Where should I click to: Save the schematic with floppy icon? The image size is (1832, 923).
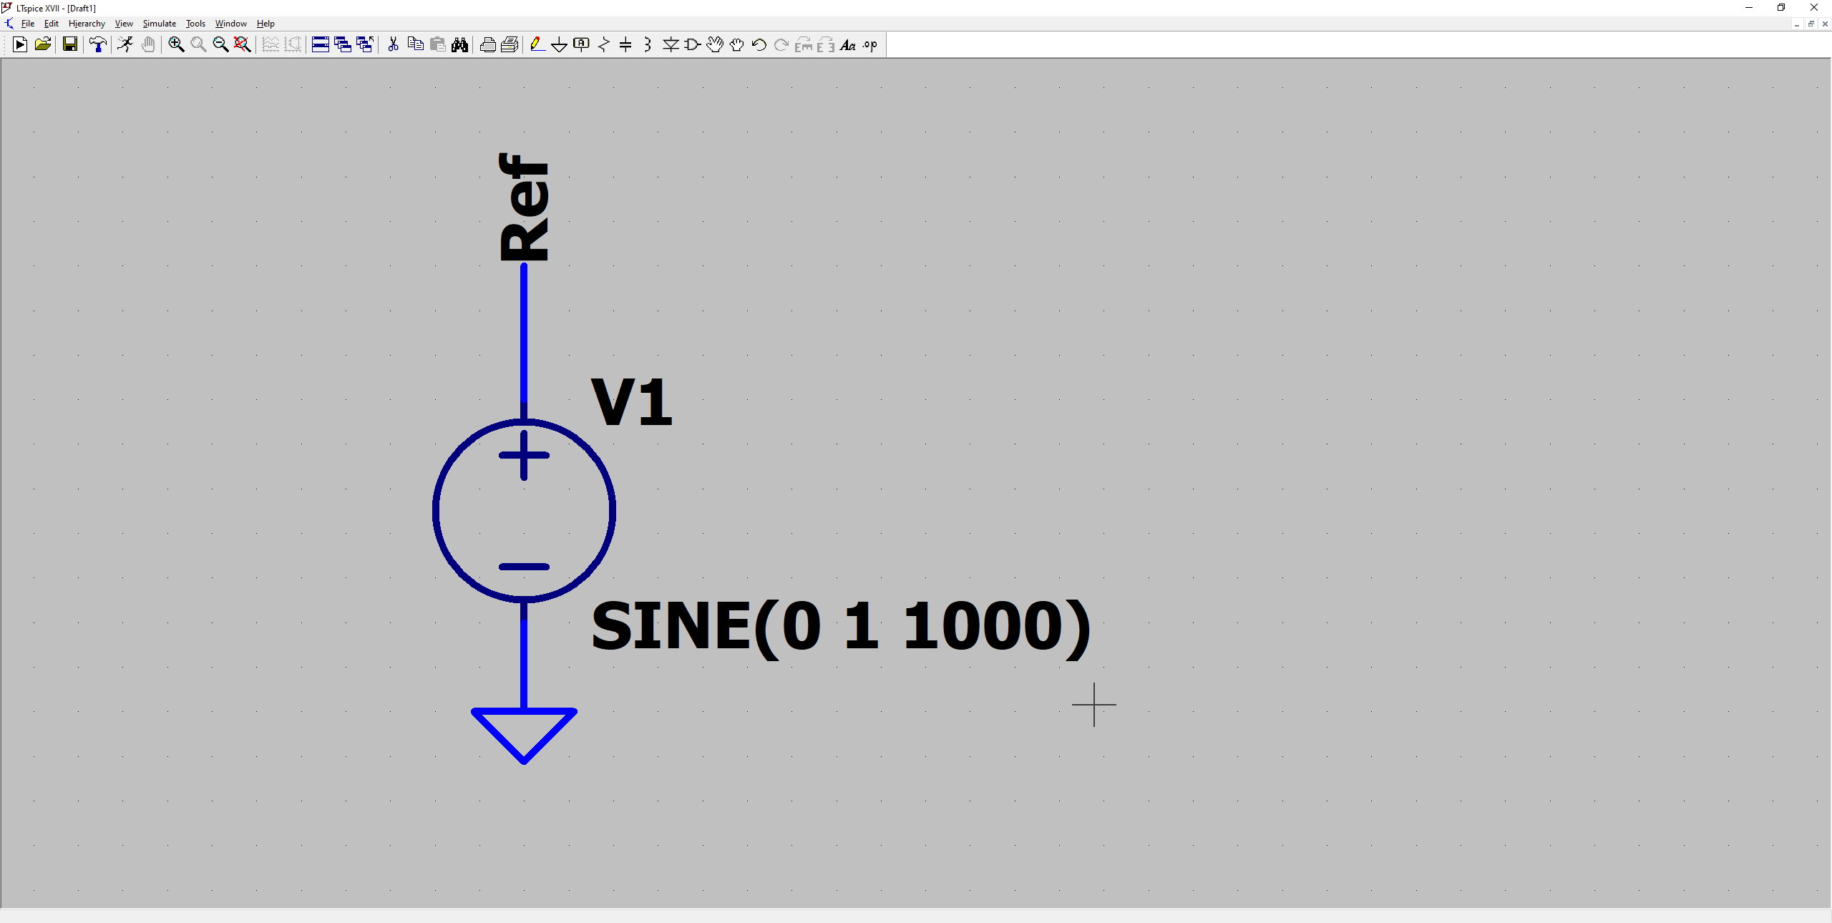click(x=70, y=45)
